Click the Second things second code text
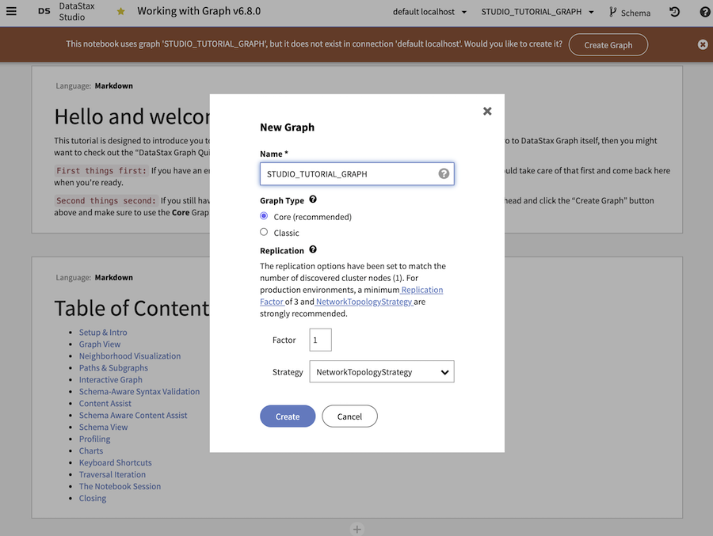713x536 pixels. point(106,200)
